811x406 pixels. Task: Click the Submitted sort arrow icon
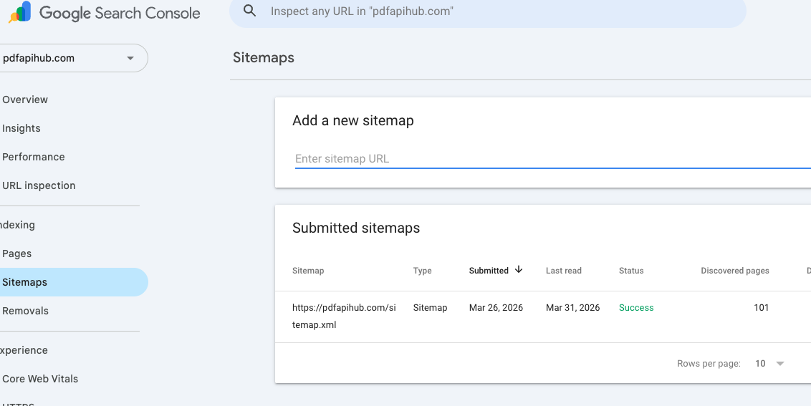click(519, 269)
